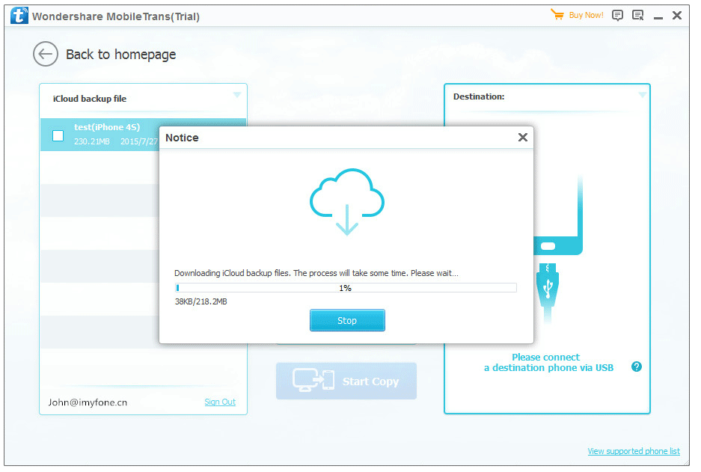Click the back arrow circle icon
701x472 pixels.
coord(46,54)
